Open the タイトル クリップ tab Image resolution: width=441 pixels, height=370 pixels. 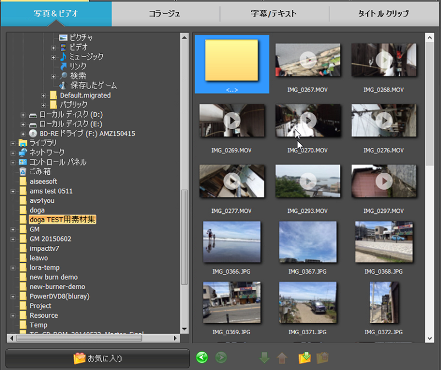tap(385, 13)
